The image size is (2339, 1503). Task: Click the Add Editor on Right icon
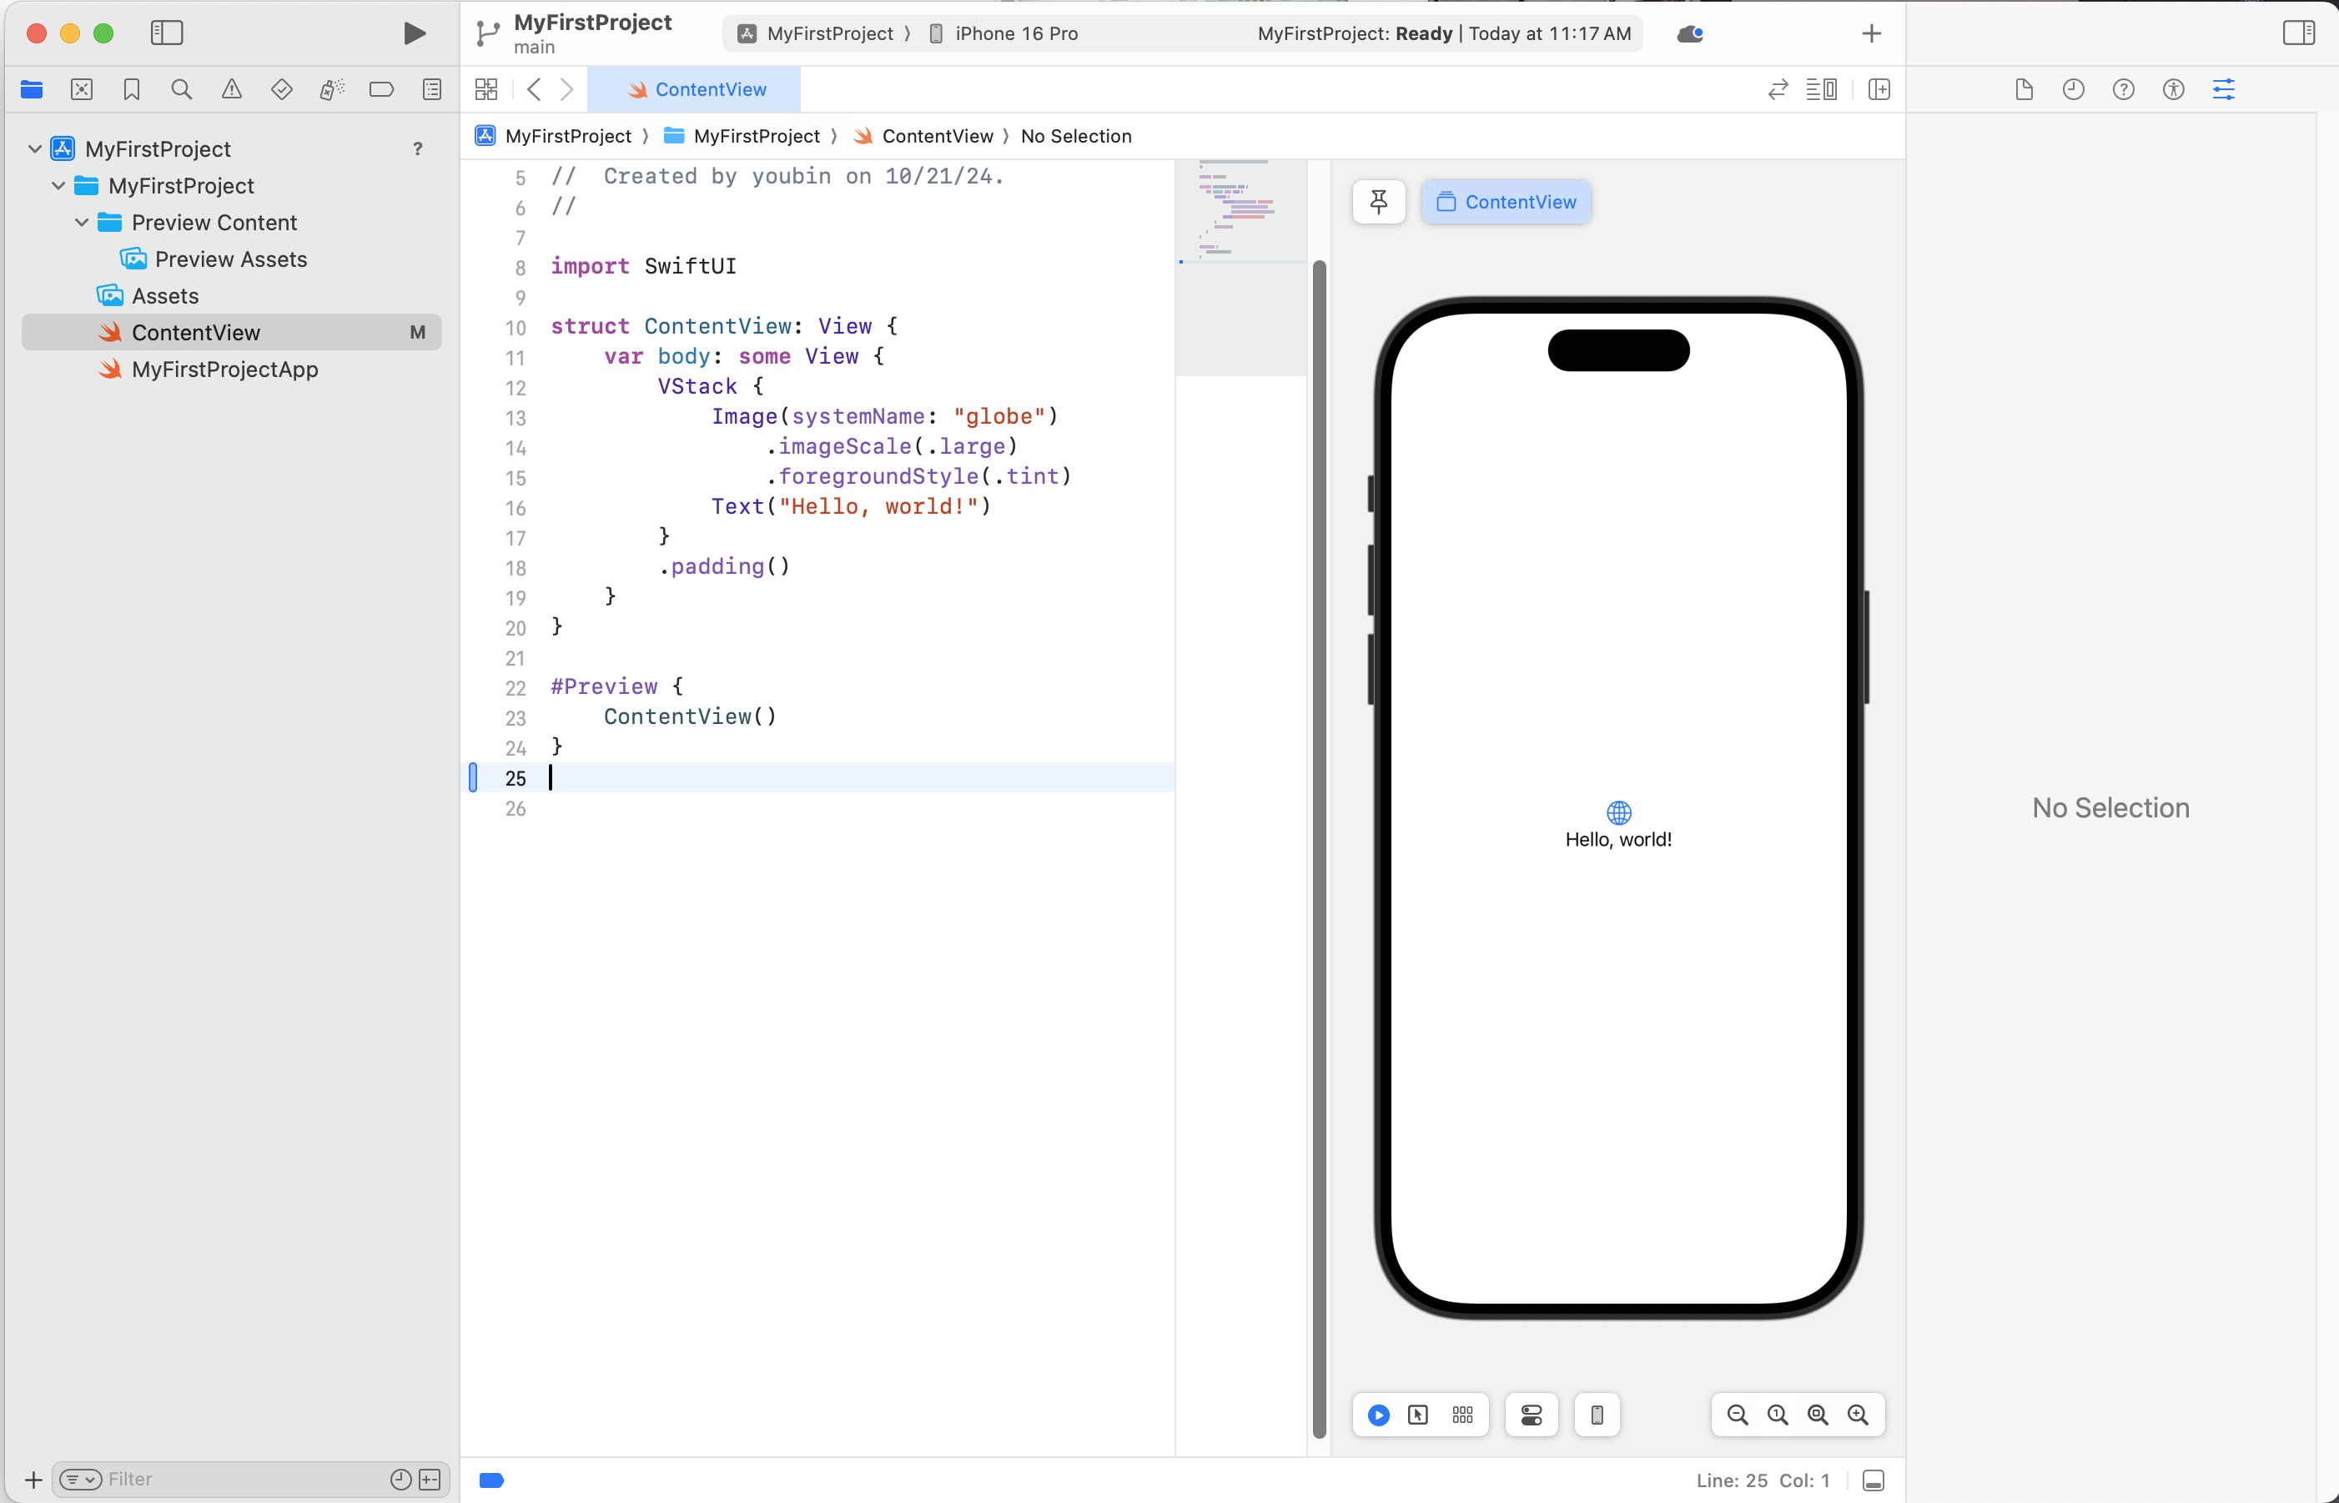click(x=1879, y=90)
